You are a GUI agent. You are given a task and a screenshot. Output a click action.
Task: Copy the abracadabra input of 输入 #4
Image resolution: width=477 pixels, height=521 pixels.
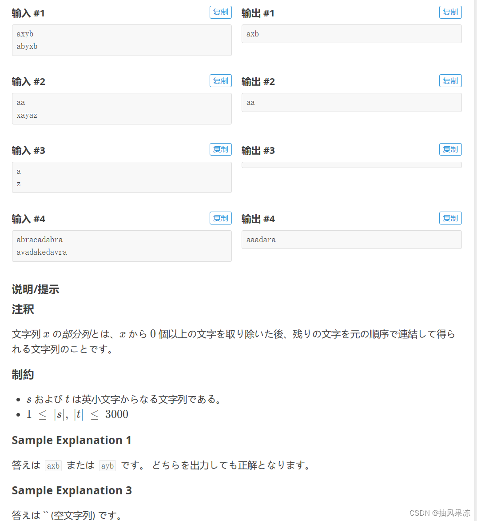click(220, 218)
